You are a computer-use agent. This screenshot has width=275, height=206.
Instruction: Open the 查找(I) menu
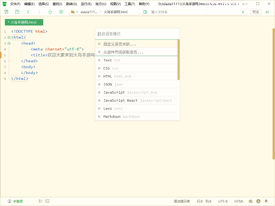57,4
